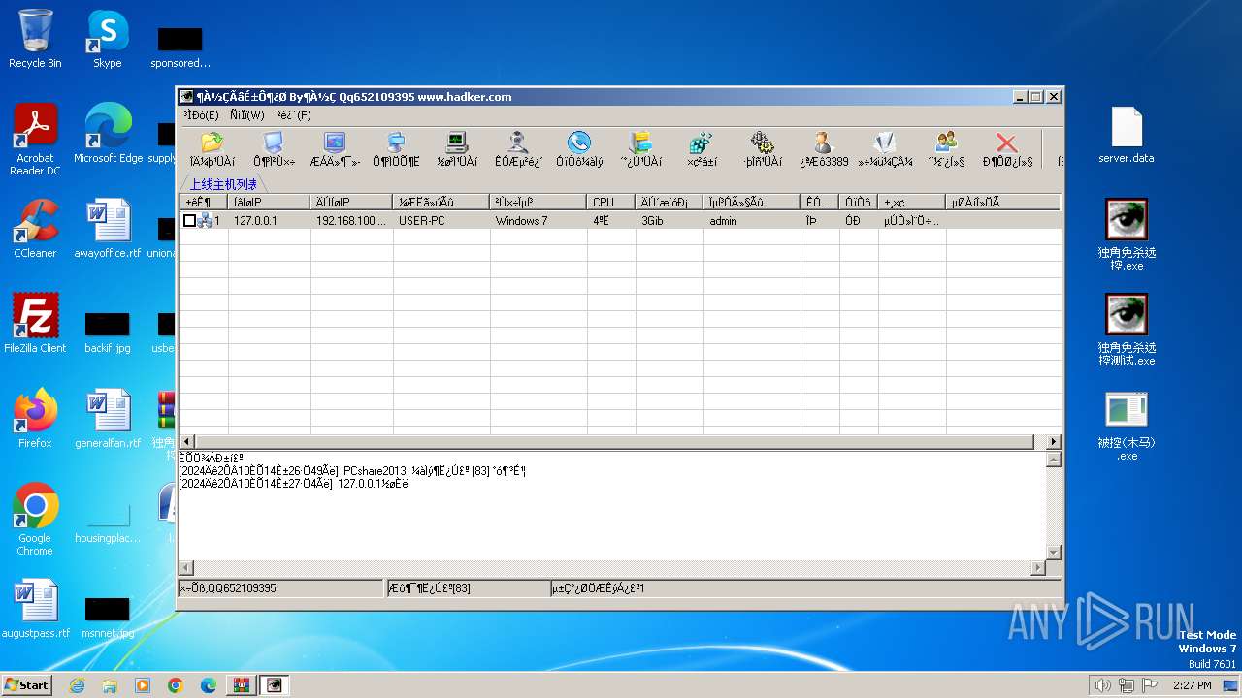This screenshot has height=698, width=1242.
Task: Open the process manager black-screen toolbar icon
Action: 457,149
